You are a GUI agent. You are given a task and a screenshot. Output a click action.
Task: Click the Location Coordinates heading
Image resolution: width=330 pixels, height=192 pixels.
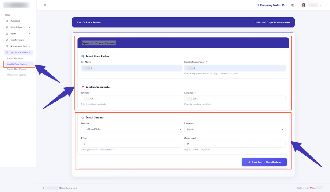(x=98, y=87)
